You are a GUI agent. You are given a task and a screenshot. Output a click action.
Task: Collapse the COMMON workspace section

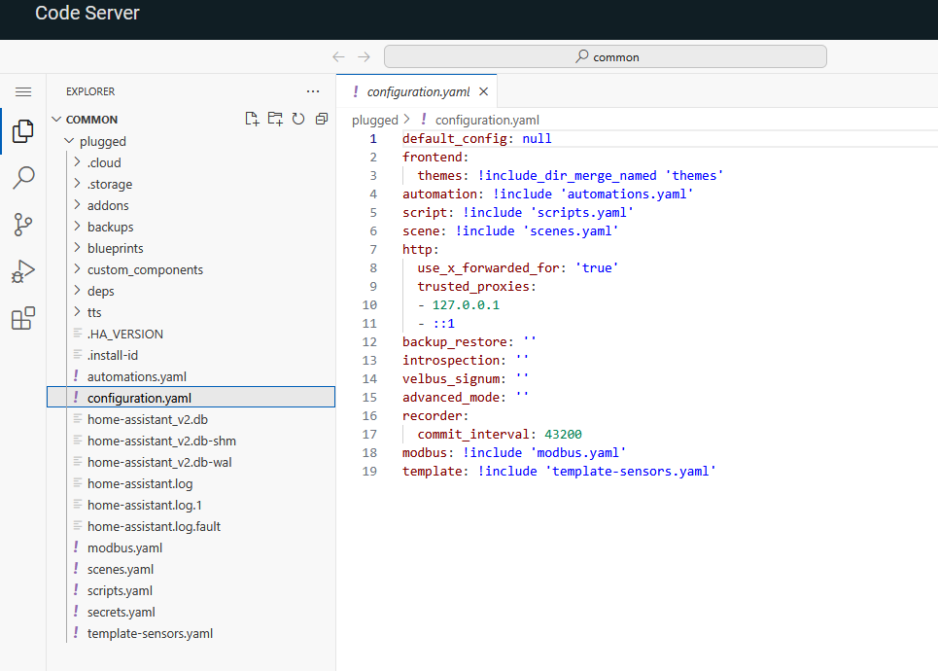pos(91,120)
